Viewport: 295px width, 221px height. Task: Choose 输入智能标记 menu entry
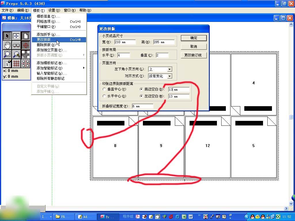click(x=59, y=73)
